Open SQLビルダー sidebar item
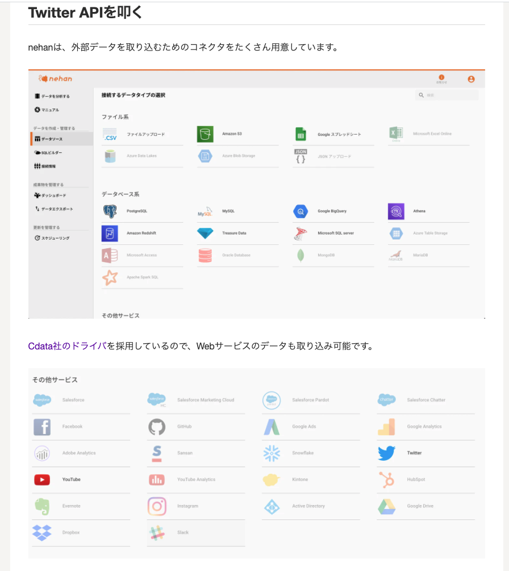The image size is (509, 571). pos(48,153)
